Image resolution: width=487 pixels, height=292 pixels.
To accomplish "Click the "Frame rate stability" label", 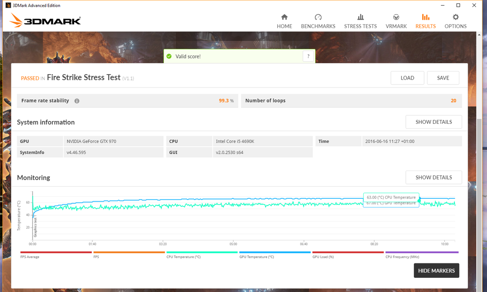I will click(45, 101).
